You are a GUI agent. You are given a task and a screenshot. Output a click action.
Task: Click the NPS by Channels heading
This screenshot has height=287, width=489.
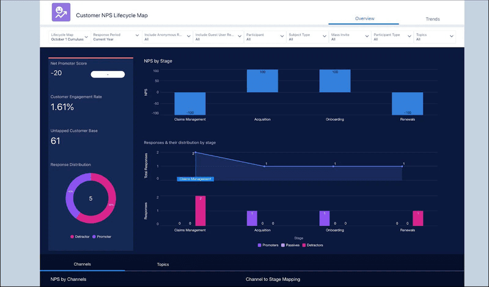pyautogui.click(x=68, y=280)
